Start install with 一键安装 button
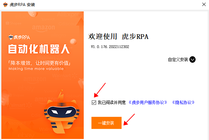This screenshot has height=140, width=209. 107,123
